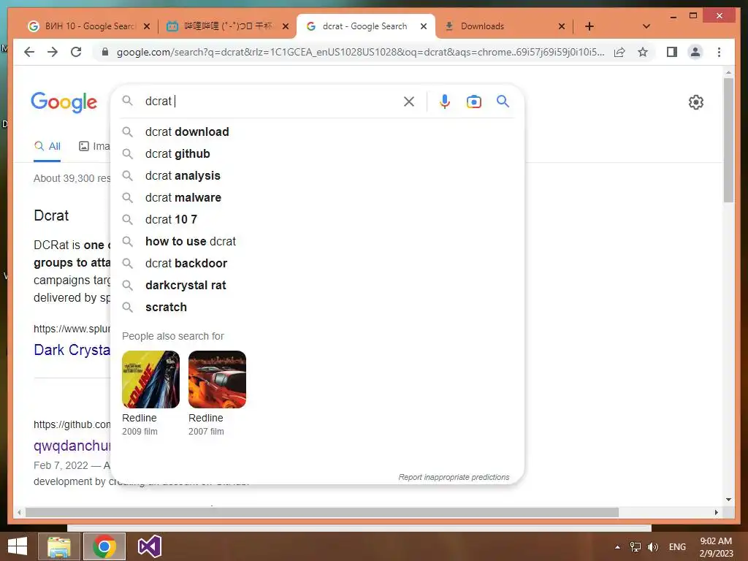Screen dimensions: 748x561
Task: Open the Windows Start menu
Action: click(x=18, y=546)
